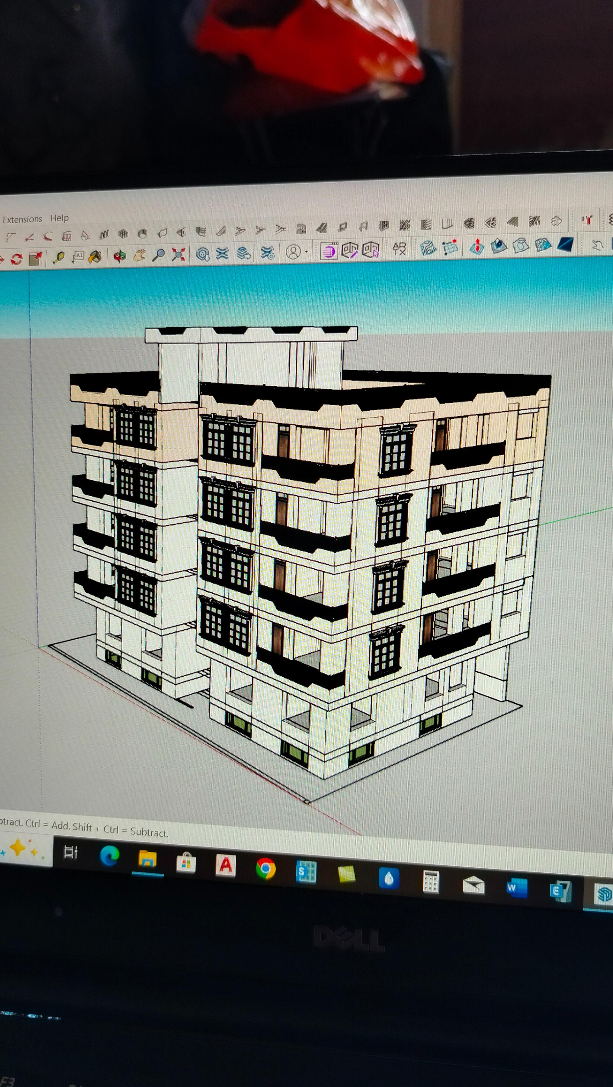Select the Tape Measure tool
The image size is (613, 1087).
59,256
